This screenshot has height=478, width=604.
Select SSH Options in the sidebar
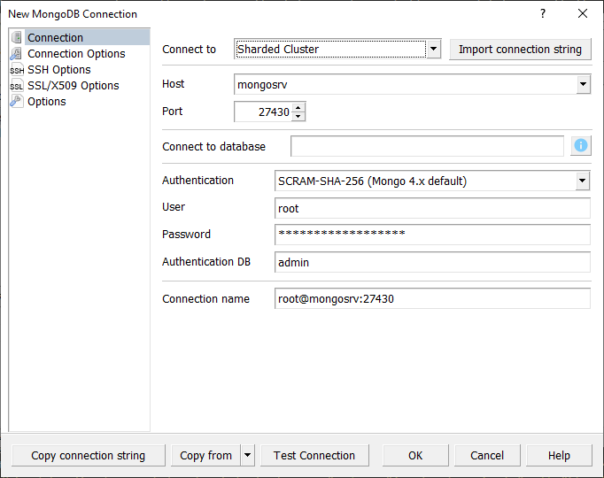[58, 70]
